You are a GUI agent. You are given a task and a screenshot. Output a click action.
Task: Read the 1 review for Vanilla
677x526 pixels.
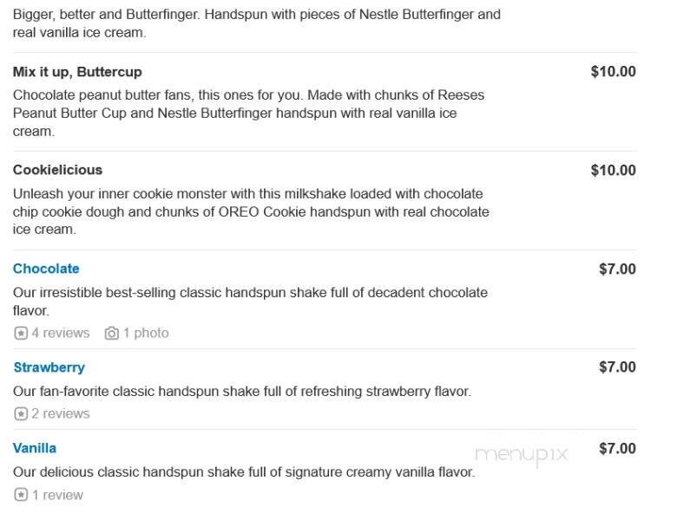pos(57,496)
